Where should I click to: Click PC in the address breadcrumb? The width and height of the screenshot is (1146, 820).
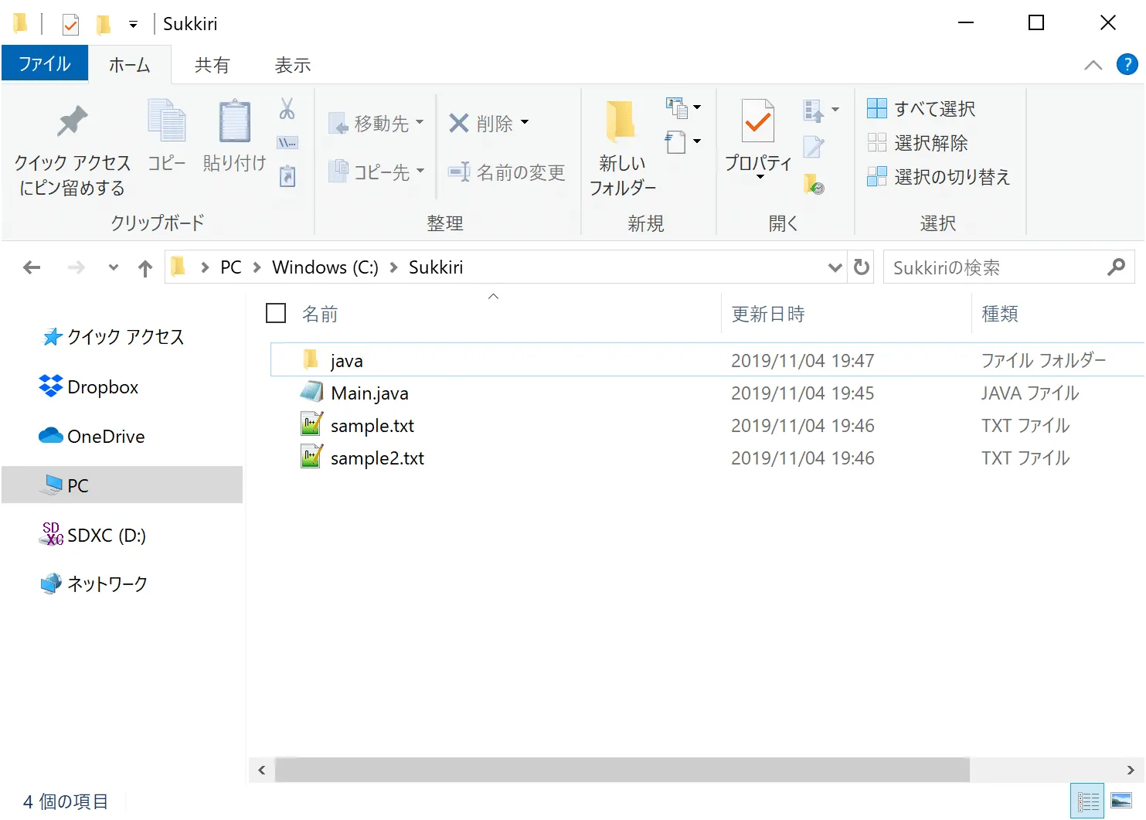tap(230, 267)
